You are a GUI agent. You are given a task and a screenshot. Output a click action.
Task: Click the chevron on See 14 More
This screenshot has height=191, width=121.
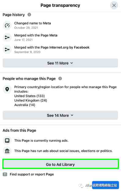tap(72, 115)
